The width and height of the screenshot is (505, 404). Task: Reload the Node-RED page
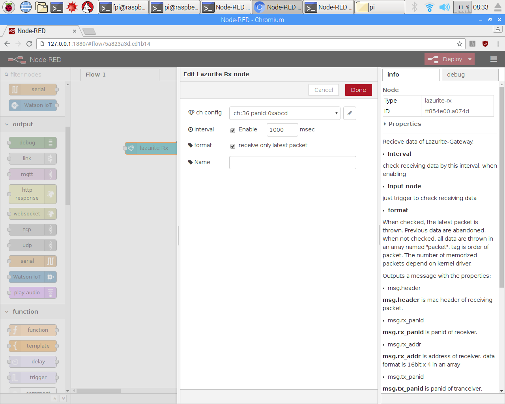tap(29, 44)
